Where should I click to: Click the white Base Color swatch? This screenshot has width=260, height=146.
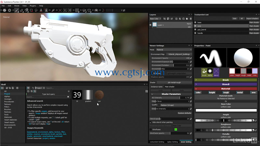point(226,110)
